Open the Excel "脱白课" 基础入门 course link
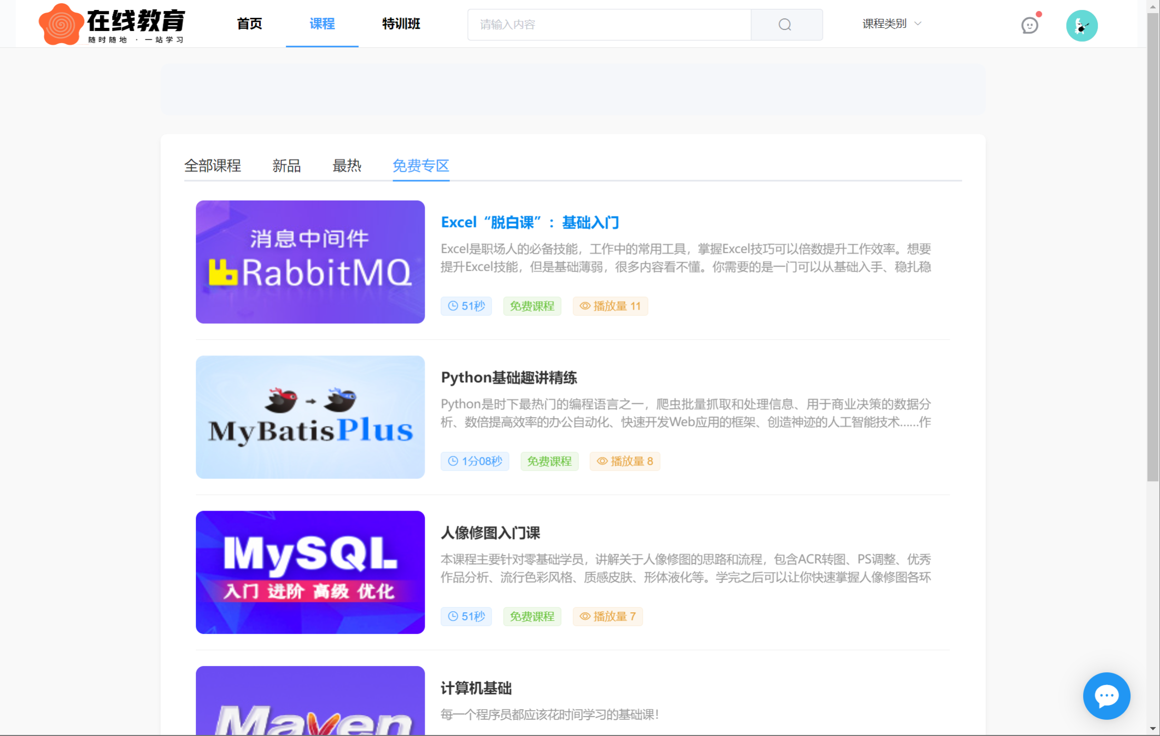 [529, 223]
